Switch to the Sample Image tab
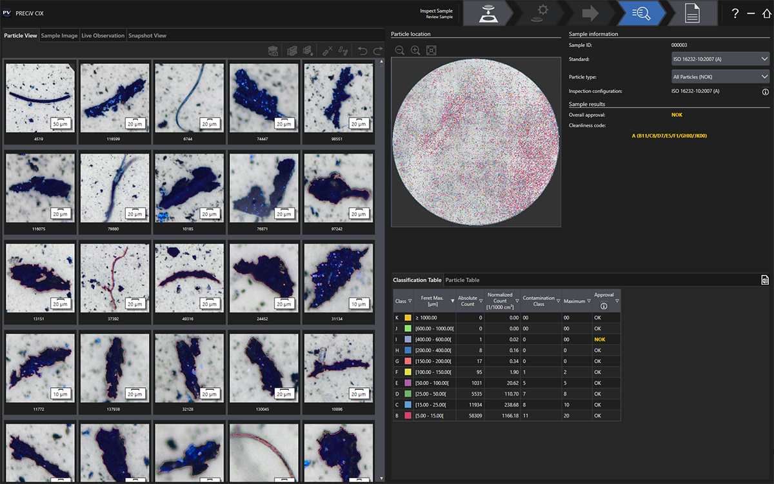This screenshot has height=484, width=774. (x=59, y=35)
